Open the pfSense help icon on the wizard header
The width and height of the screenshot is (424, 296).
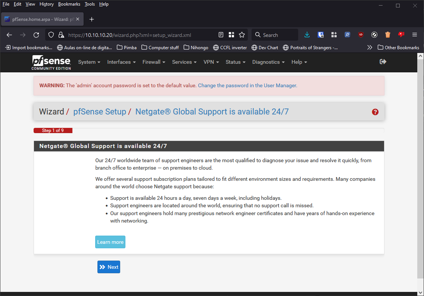pos(375,112)
